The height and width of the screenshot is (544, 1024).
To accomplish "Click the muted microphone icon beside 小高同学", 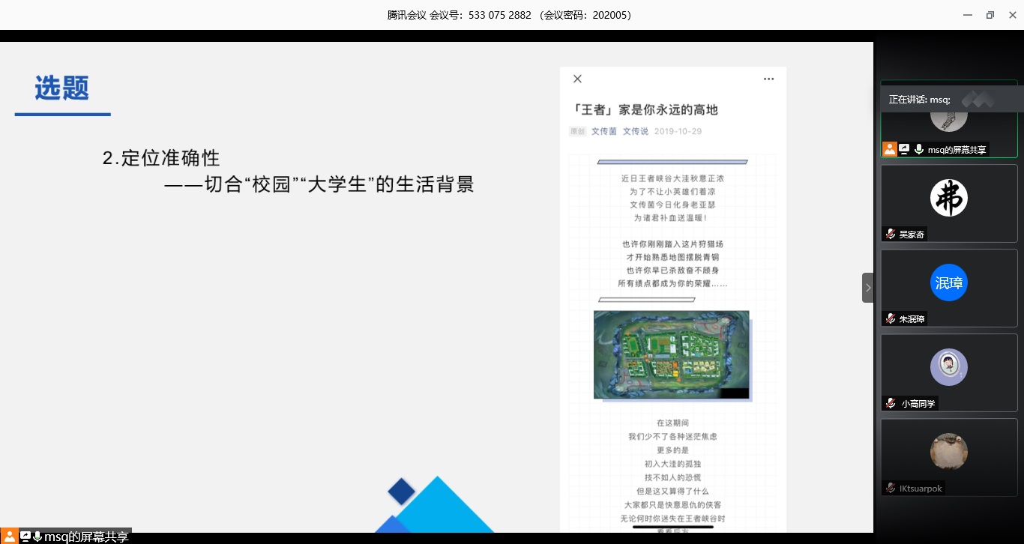I will click(890, 404).
